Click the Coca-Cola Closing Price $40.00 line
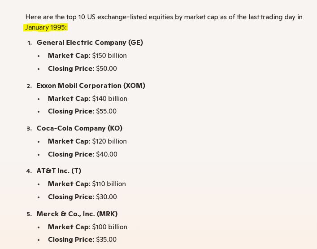Image resolution: width=317 pixels, height=249 pixels. click(x=83, y=154)
